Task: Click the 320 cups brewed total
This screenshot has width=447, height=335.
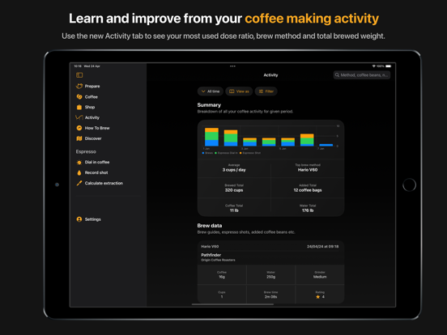Action: pos(234,190)
